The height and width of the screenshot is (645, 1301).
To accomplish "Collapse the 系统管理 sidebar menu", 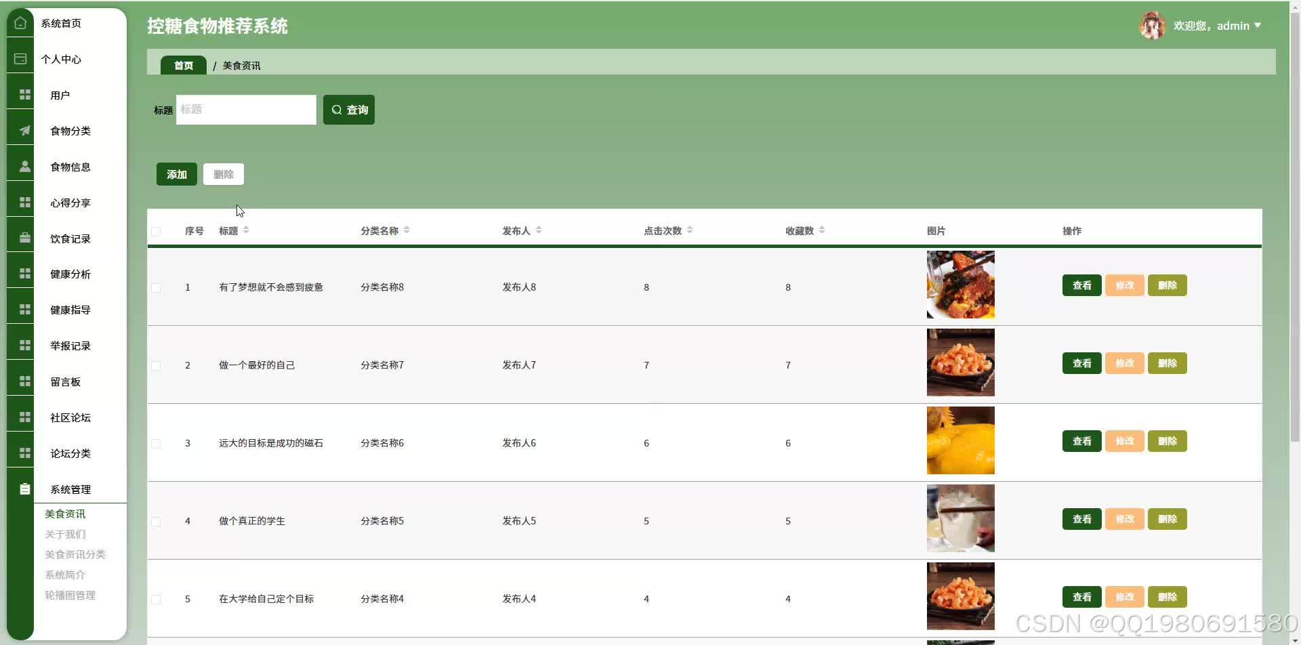I will pyautogui.click(x=70, y=489).
